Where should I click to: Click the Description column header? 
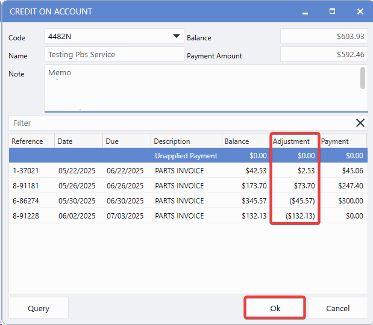coord(172,141)
